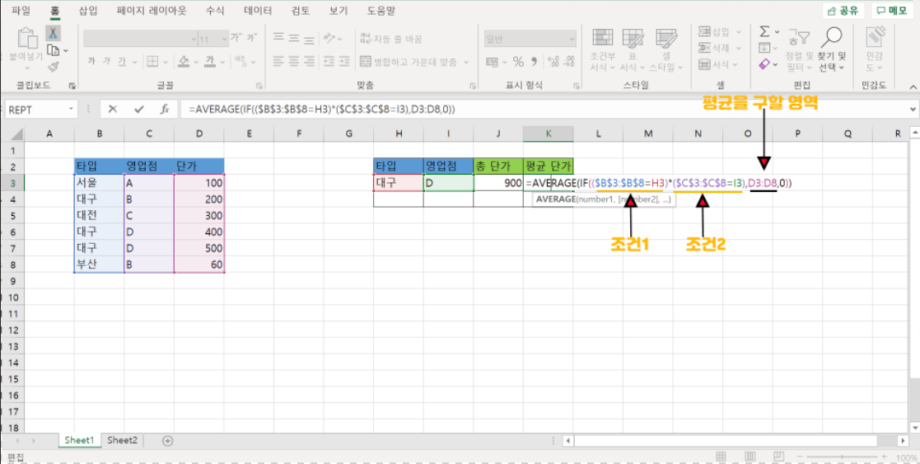Click the Share (공유) button
The width and height of the screenshot is (920, 464).
pos(843,11)
